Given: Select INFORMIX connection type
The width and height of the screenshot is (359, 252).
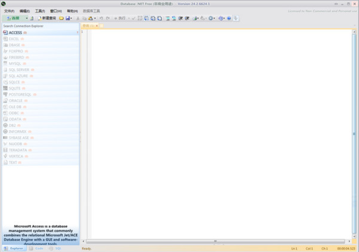Looking at the screenshot, I should [40, 132].
